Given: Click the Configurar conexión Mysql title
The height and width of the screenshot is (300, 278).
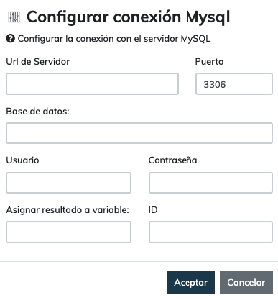Looking at the screenshot, I should (x=129, y=17).
